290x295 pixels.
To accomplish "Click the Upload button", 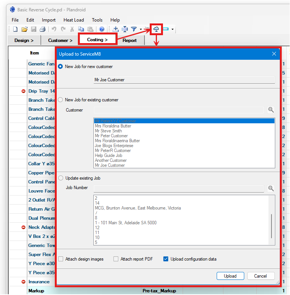I will [x=230, y=276].
